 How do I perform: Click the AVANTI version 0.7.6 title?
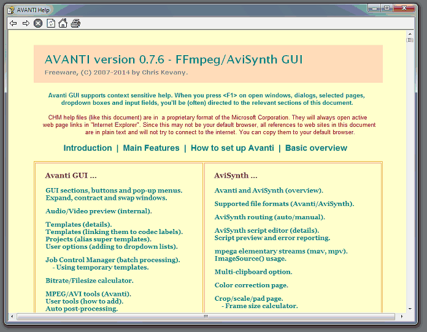click(174, 59)
